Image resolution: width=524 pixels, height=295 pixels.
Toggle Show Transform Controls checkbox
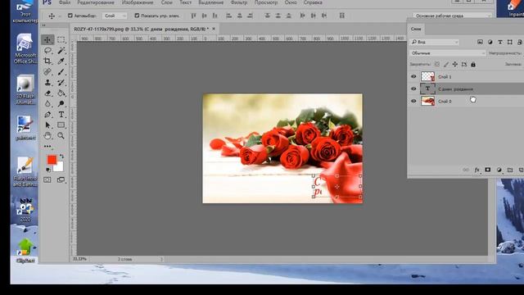coord(137,16)
